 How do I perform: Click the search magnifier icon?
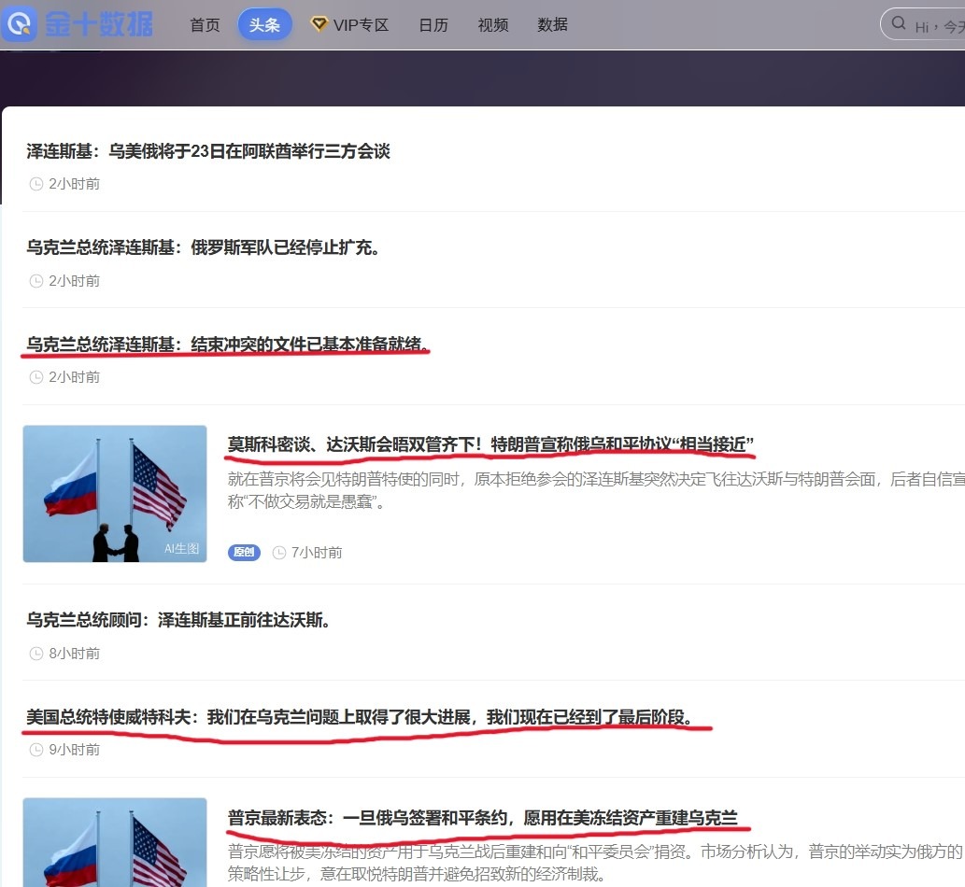(x=900, y=24)
